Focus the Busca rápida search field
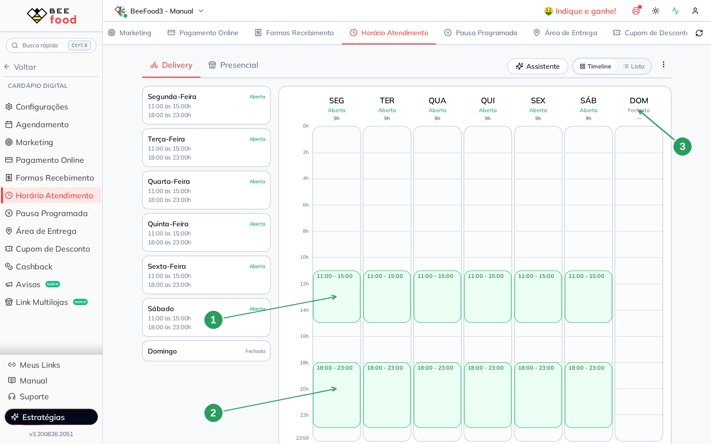Image resolution: width=711 pixels, height=444 pixels. 51,45
